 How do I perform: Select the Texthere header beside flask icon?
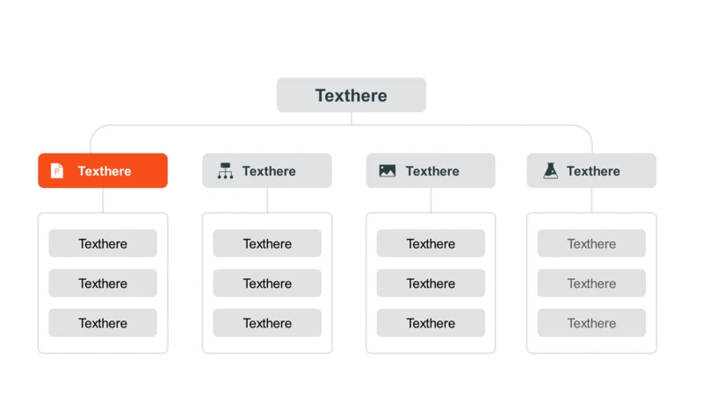click(591, 170)
